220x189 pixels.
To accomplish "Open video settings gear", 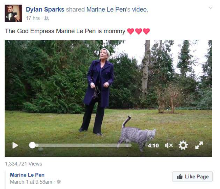I will (183, 145).
